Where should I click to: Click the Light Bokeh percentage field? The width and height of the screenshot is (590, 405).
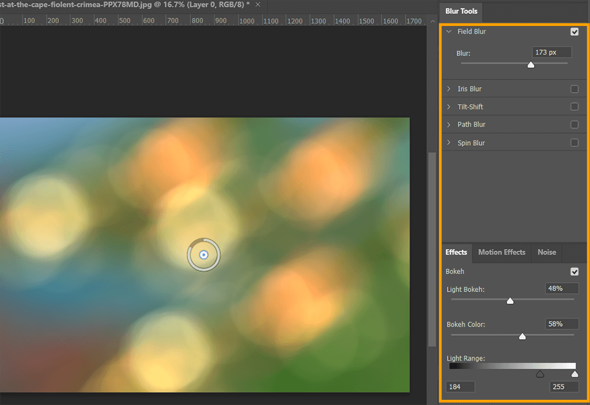562,288
